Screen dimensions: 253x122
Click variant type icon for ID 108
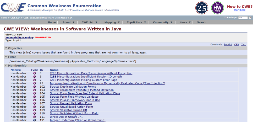(x=34, y=107)
